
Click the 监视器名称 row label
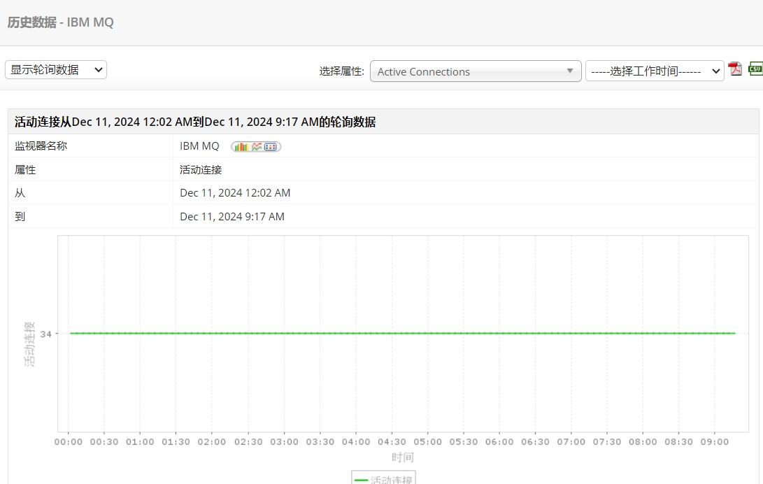click(x=41, y=146)
